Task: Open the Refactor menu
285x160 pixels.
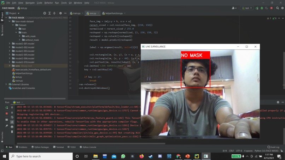Action: click(x=48, y=3)
